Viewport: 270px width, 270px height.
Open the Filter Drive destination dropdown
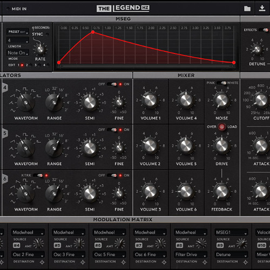pyautogui.click(x=191, y=254)
